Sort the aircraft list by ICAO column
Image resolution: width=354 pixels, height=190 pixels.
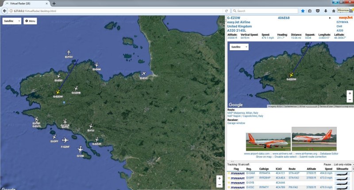pyautogui.click(x=279, y=169)
